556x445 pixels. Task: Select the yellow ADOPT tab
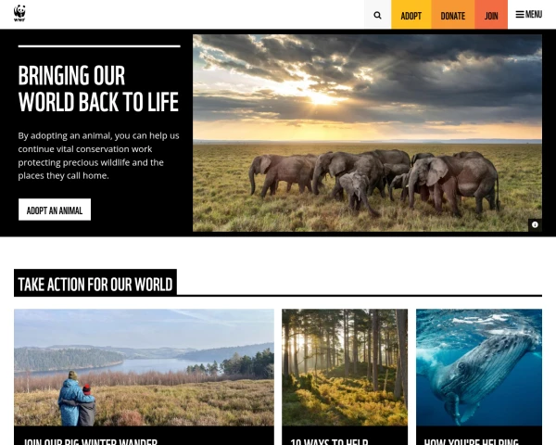[x=411, y=15]
